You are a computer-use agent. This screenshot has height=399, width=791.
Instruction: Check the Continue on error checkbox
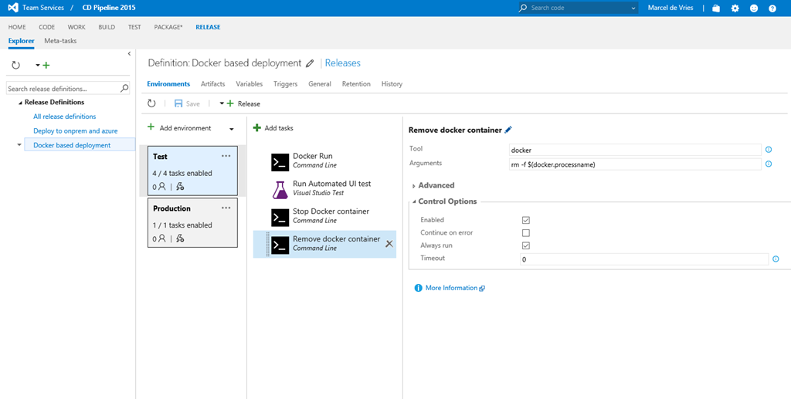(x=526, y=232)
